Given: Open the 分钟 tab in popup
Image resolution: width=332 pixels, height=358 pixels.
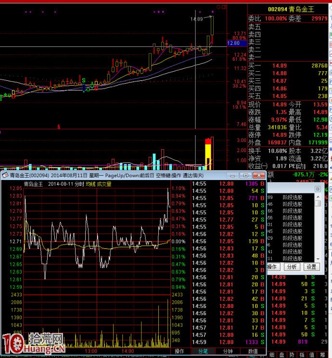Looking at the screenshot, I should 228,351.
